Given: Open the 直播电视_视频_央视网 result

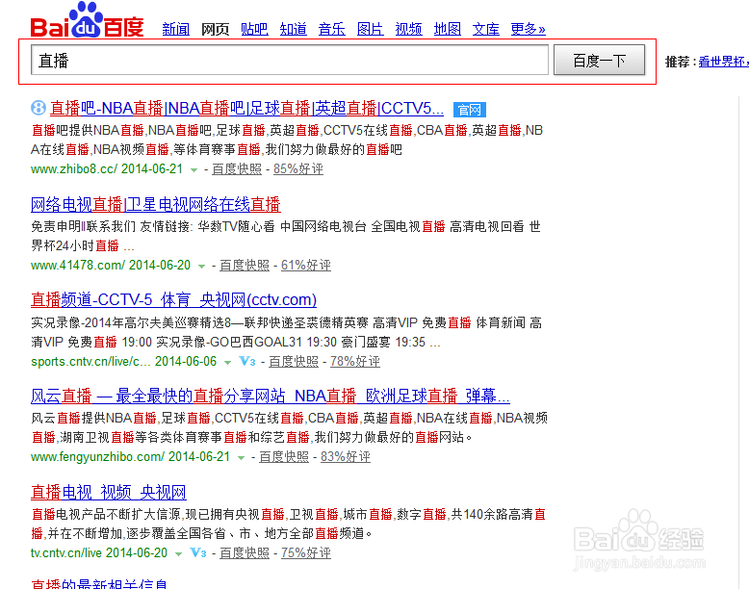Looking at the screenshot, I should (x=109, y=492).
